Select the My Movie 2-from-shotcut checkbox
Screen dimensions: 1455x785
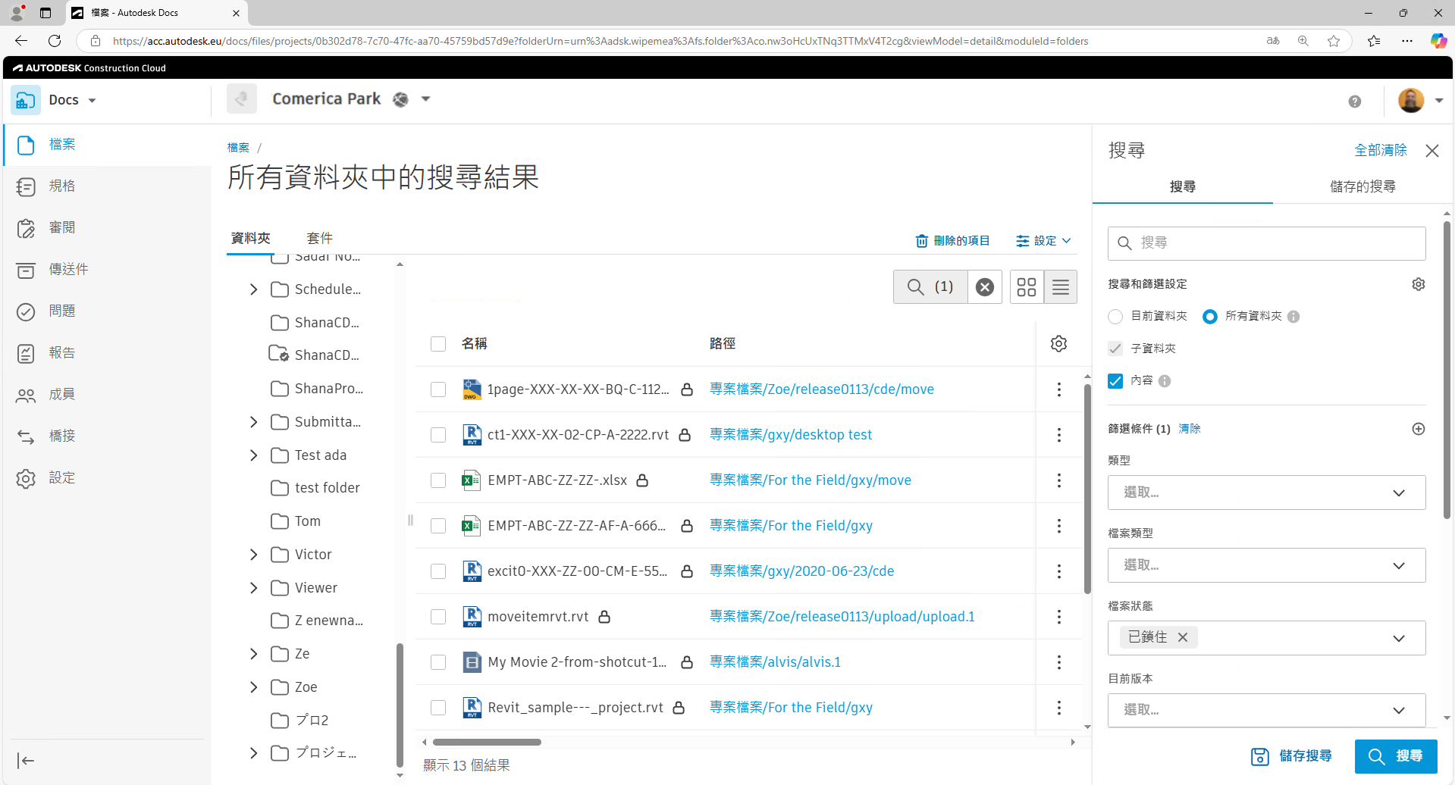point(438,662)
